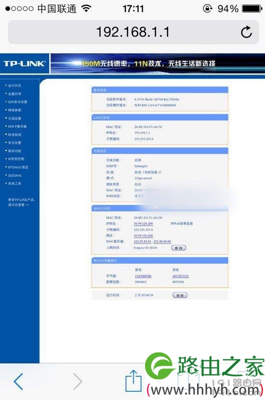Click the 断线 disconnect button

coord(179,248)
